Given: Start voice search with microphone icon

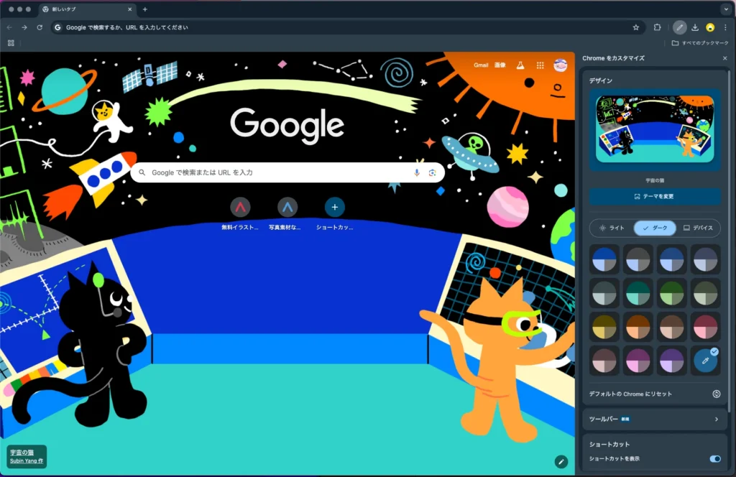Looking at the screenshot, I should tap(417, 172).
